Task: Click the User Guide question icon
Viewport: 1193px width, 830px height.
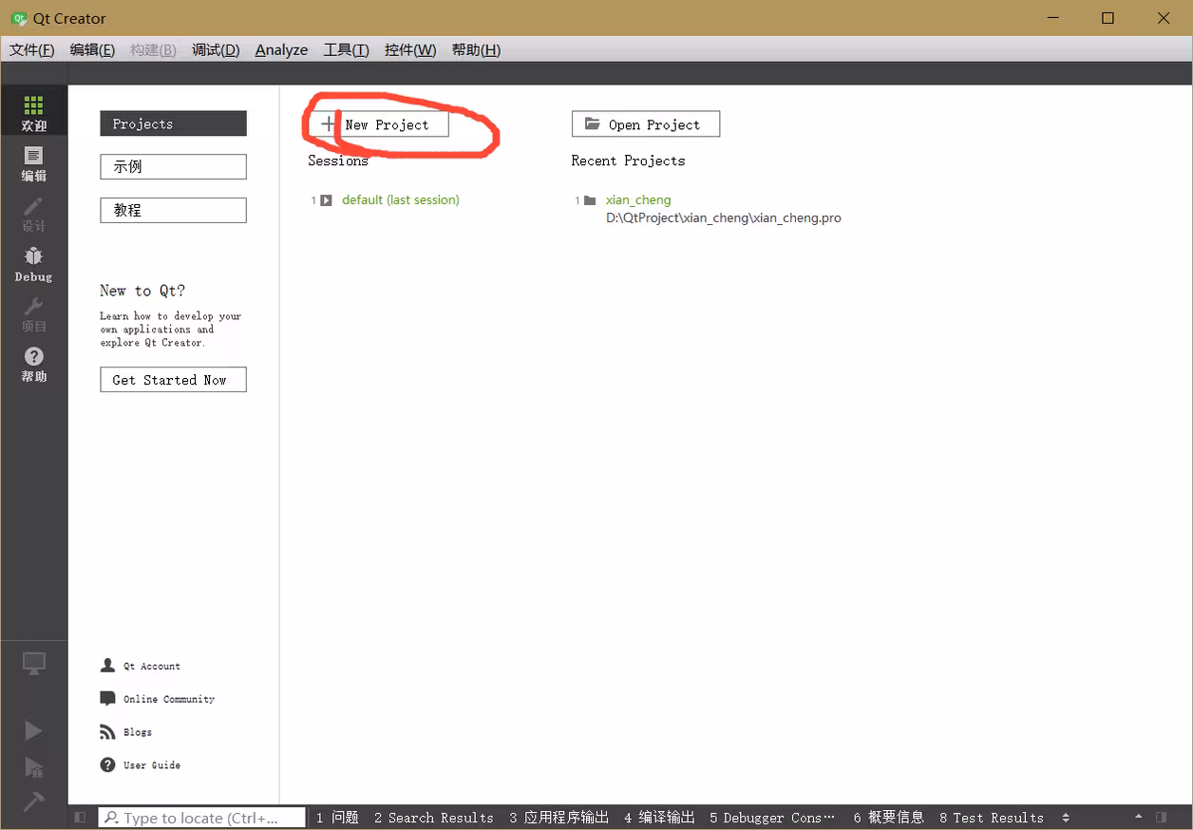Action: [107, 764]
